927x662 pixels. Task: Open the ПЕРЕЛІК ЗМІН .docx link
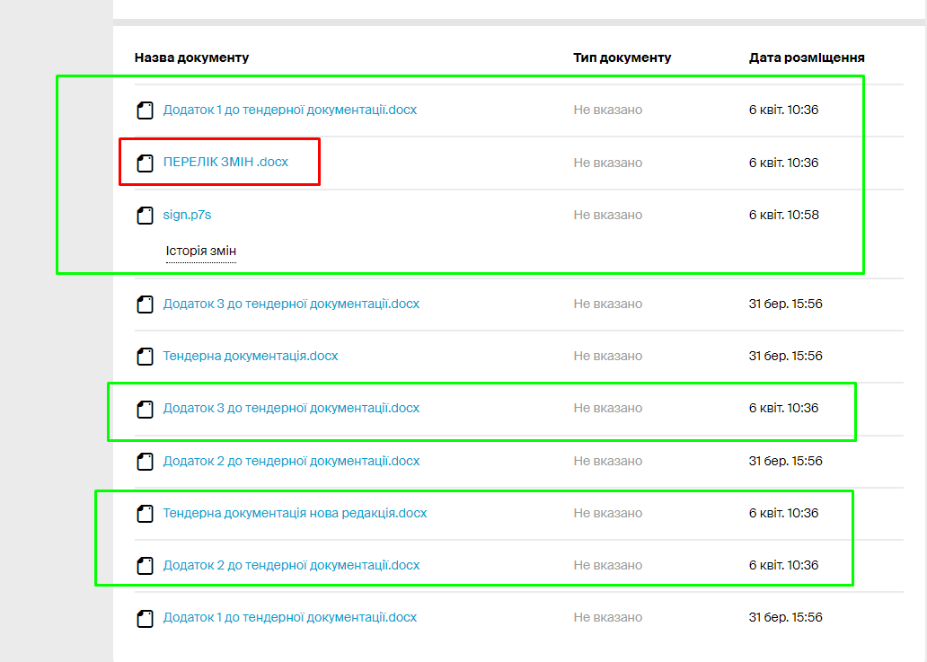[225, 163]
